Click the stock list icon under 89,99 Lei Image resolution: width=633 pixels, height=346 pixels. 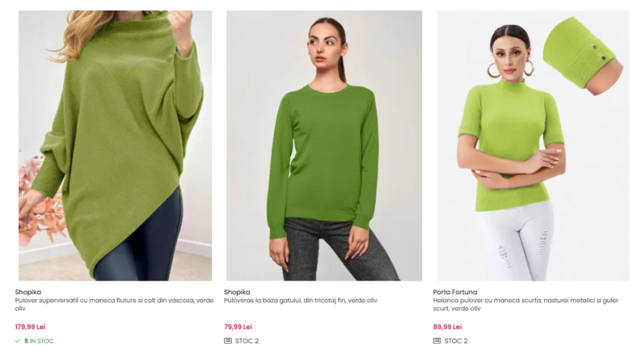pos(437,341)
